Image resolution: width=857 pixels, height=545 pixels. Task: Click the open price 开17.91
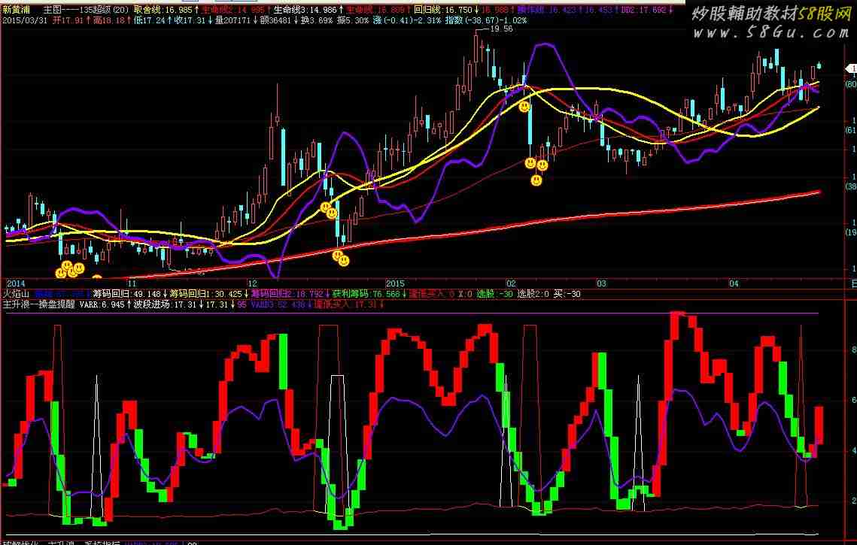(x=68, y=20)
